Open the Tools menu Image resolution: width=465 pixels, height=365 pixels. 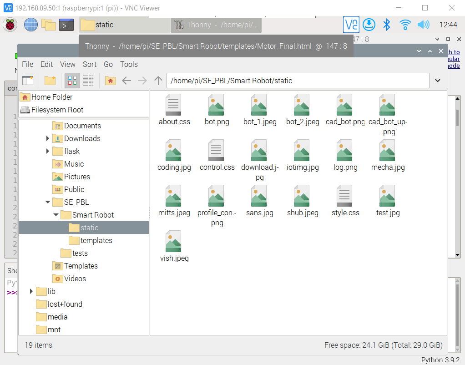pos(129,64)
